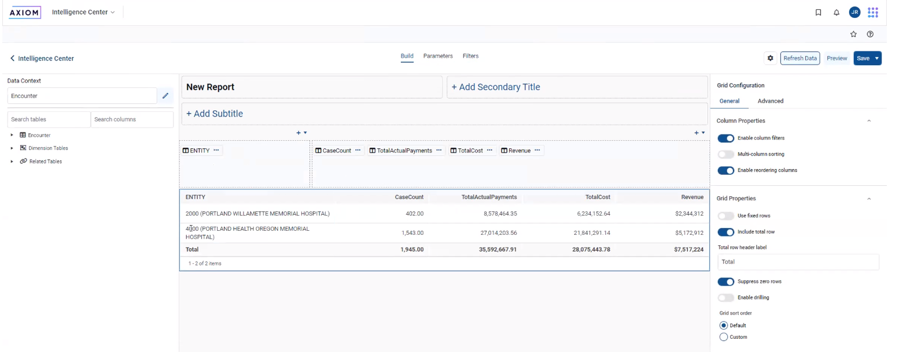Click the settings gear beside Refresh Data
This screenshot has height=352, width=903.
(770, 58)
